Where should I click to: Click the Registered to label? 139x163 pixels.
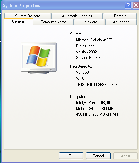[81, 66]
